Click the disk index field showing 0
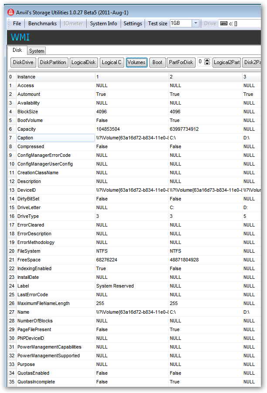This screenshot has width=267, height=393. pos(201,62)
